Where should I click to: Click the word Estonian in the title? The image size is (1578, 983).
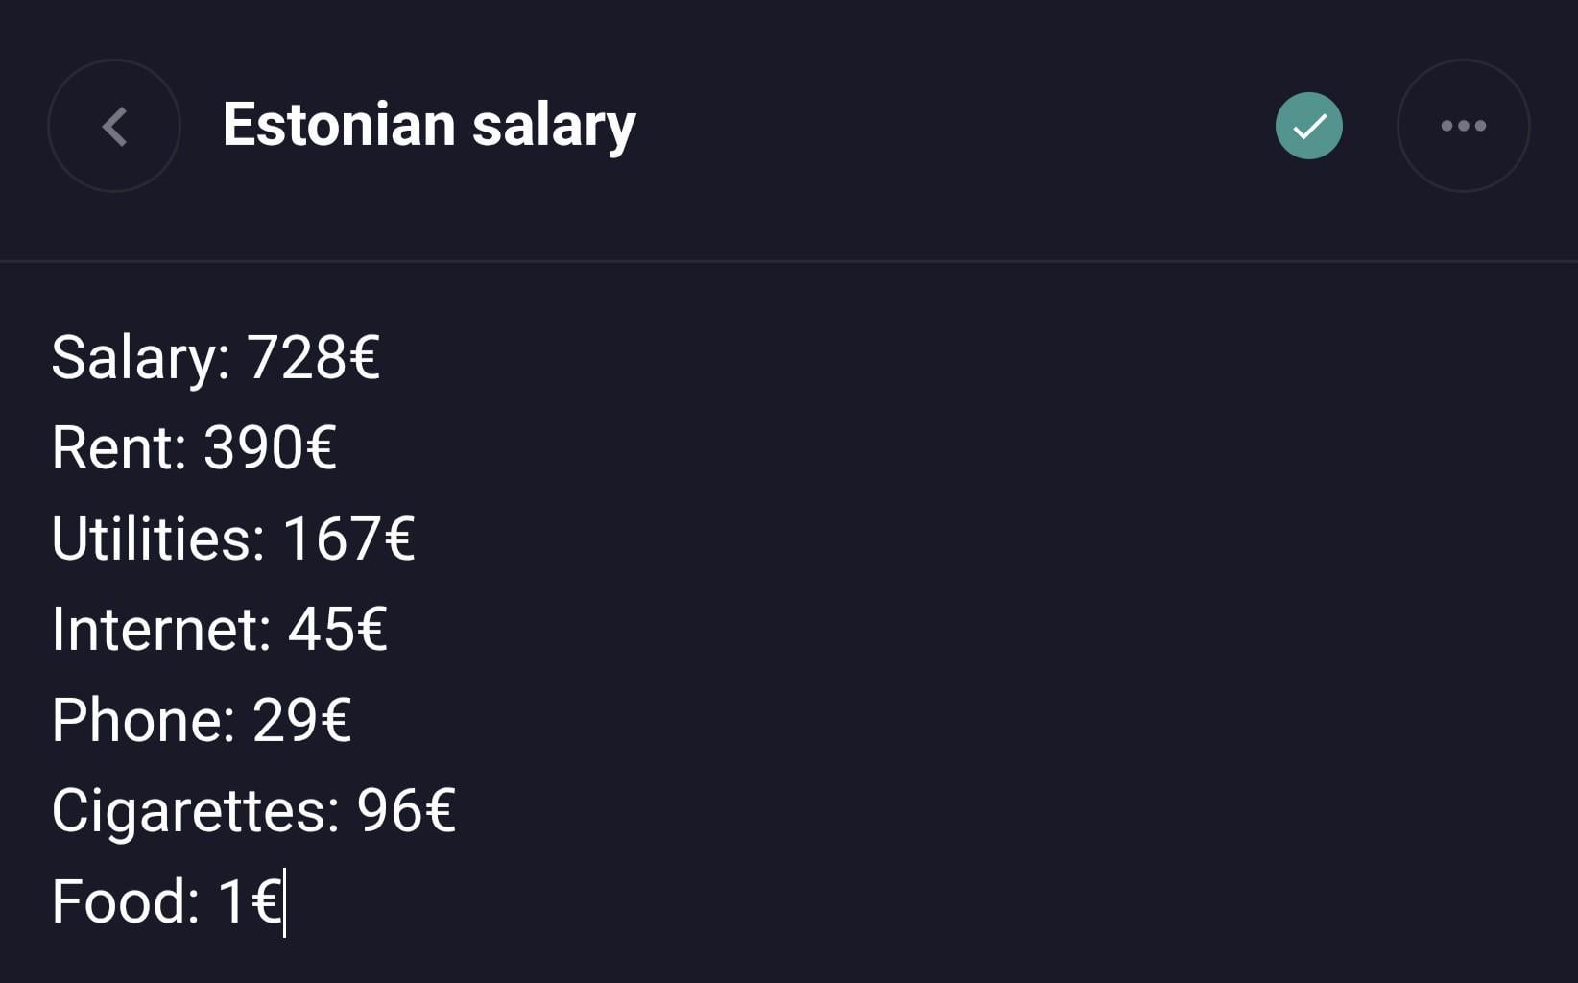pyautogui.click(x=339, y=125)
